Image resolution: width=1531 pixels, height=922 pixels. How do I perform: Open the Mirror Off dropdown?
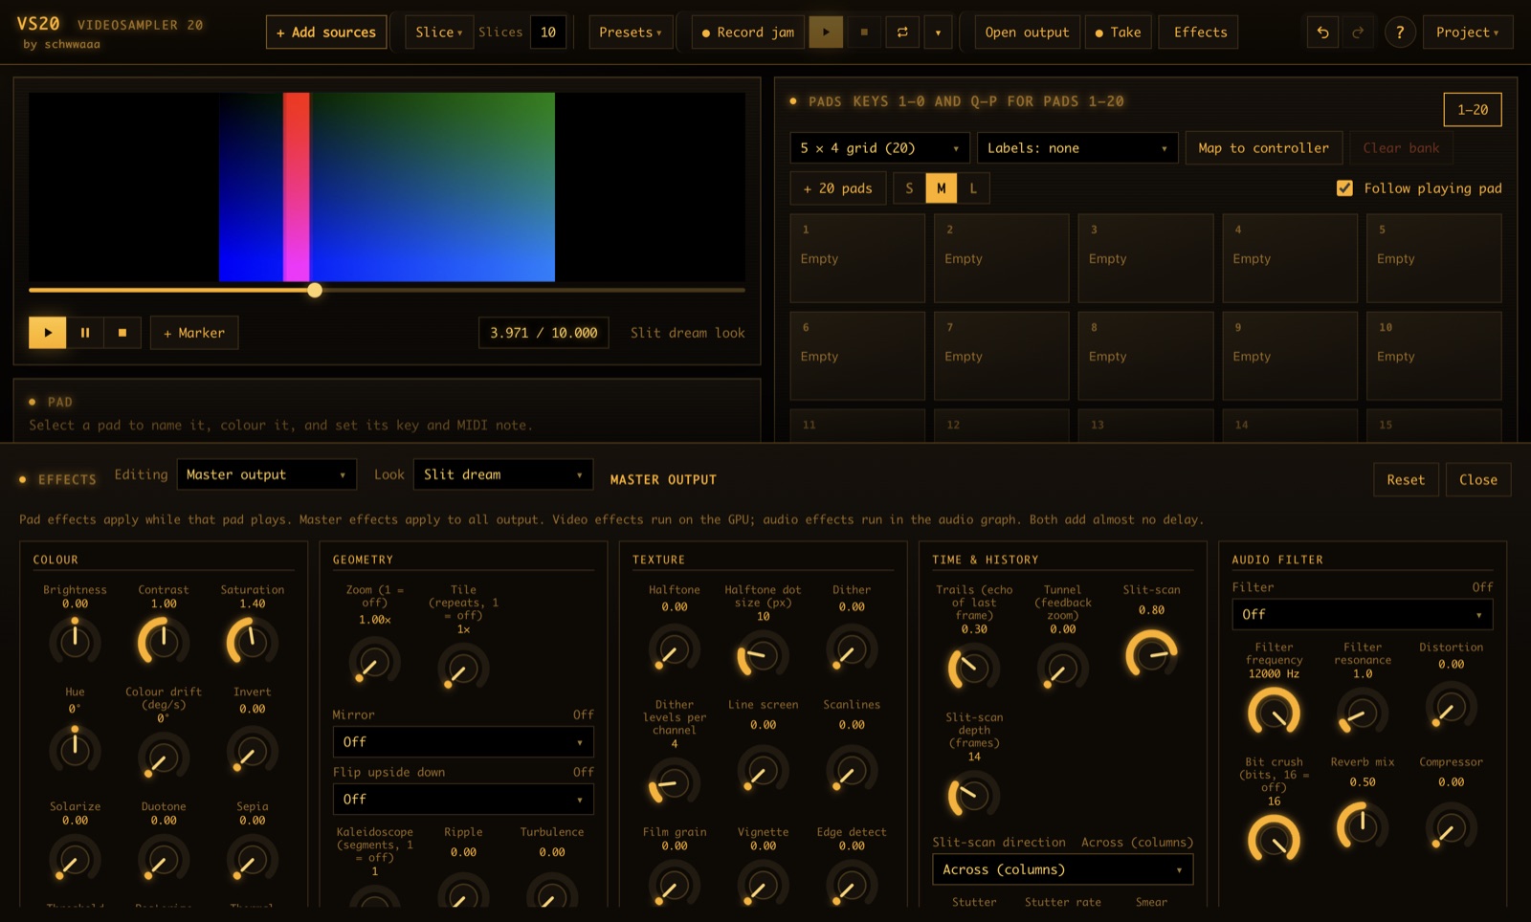click(x=463, y=742)
